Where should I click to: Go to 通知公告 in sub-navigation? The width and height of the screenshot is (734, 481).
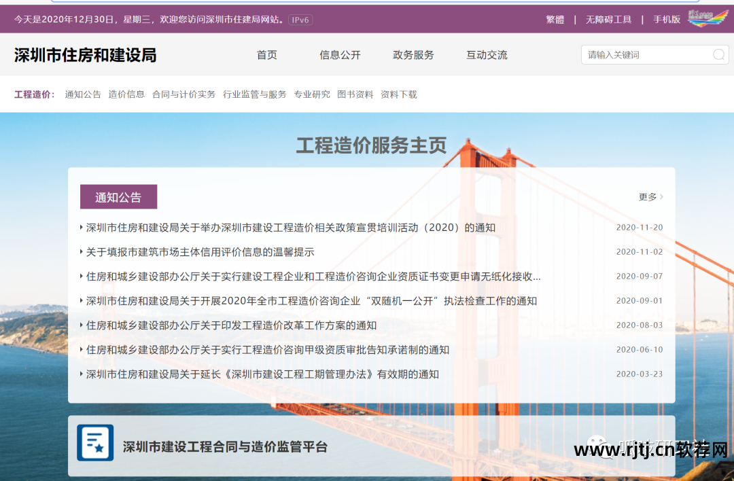(83, 94)
